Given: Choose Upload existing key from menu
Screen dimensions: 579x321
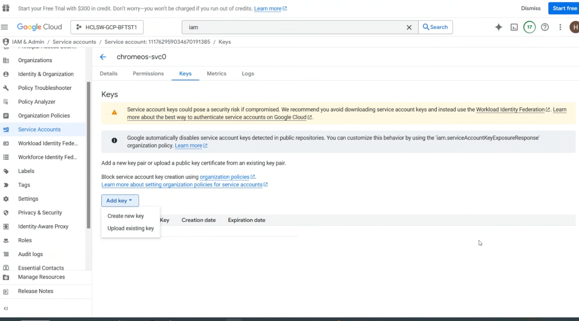Looking at the screenshot, I should pos(131,228).
